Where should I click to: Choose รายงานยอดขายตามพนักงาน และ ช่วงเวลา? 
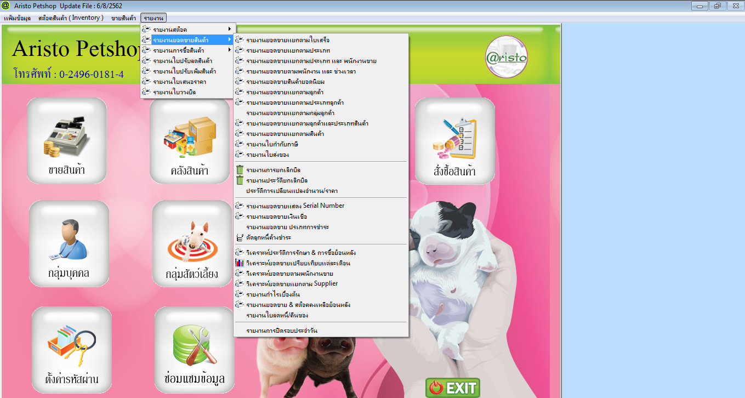[x=321, y=71]
